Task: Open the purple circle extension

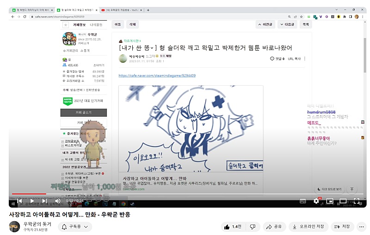Action: tap(327, 17)
